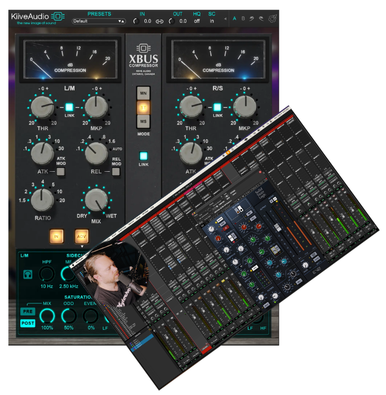Select the POST saturation button
The width and height of the screenshot is (386, 395).
[28, 323]
